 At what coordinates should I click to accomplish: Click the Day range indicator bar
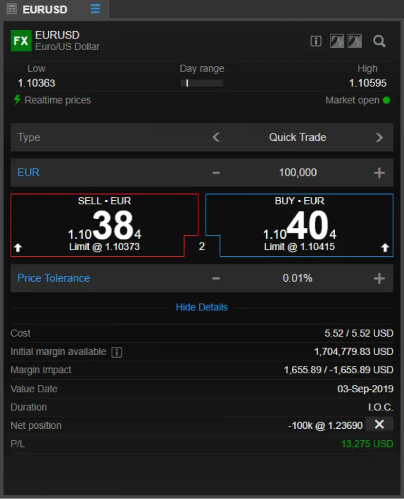tap(202, 83)
